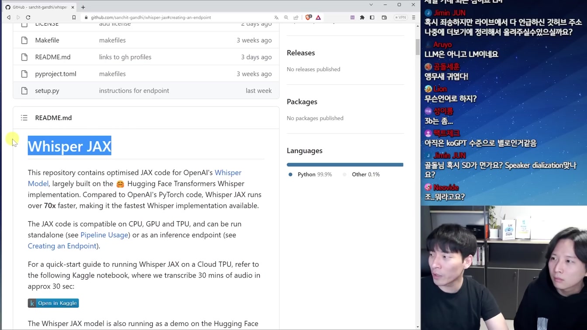Click the file icon next to setup.py
587x330 pixels.
pos(24,91)
